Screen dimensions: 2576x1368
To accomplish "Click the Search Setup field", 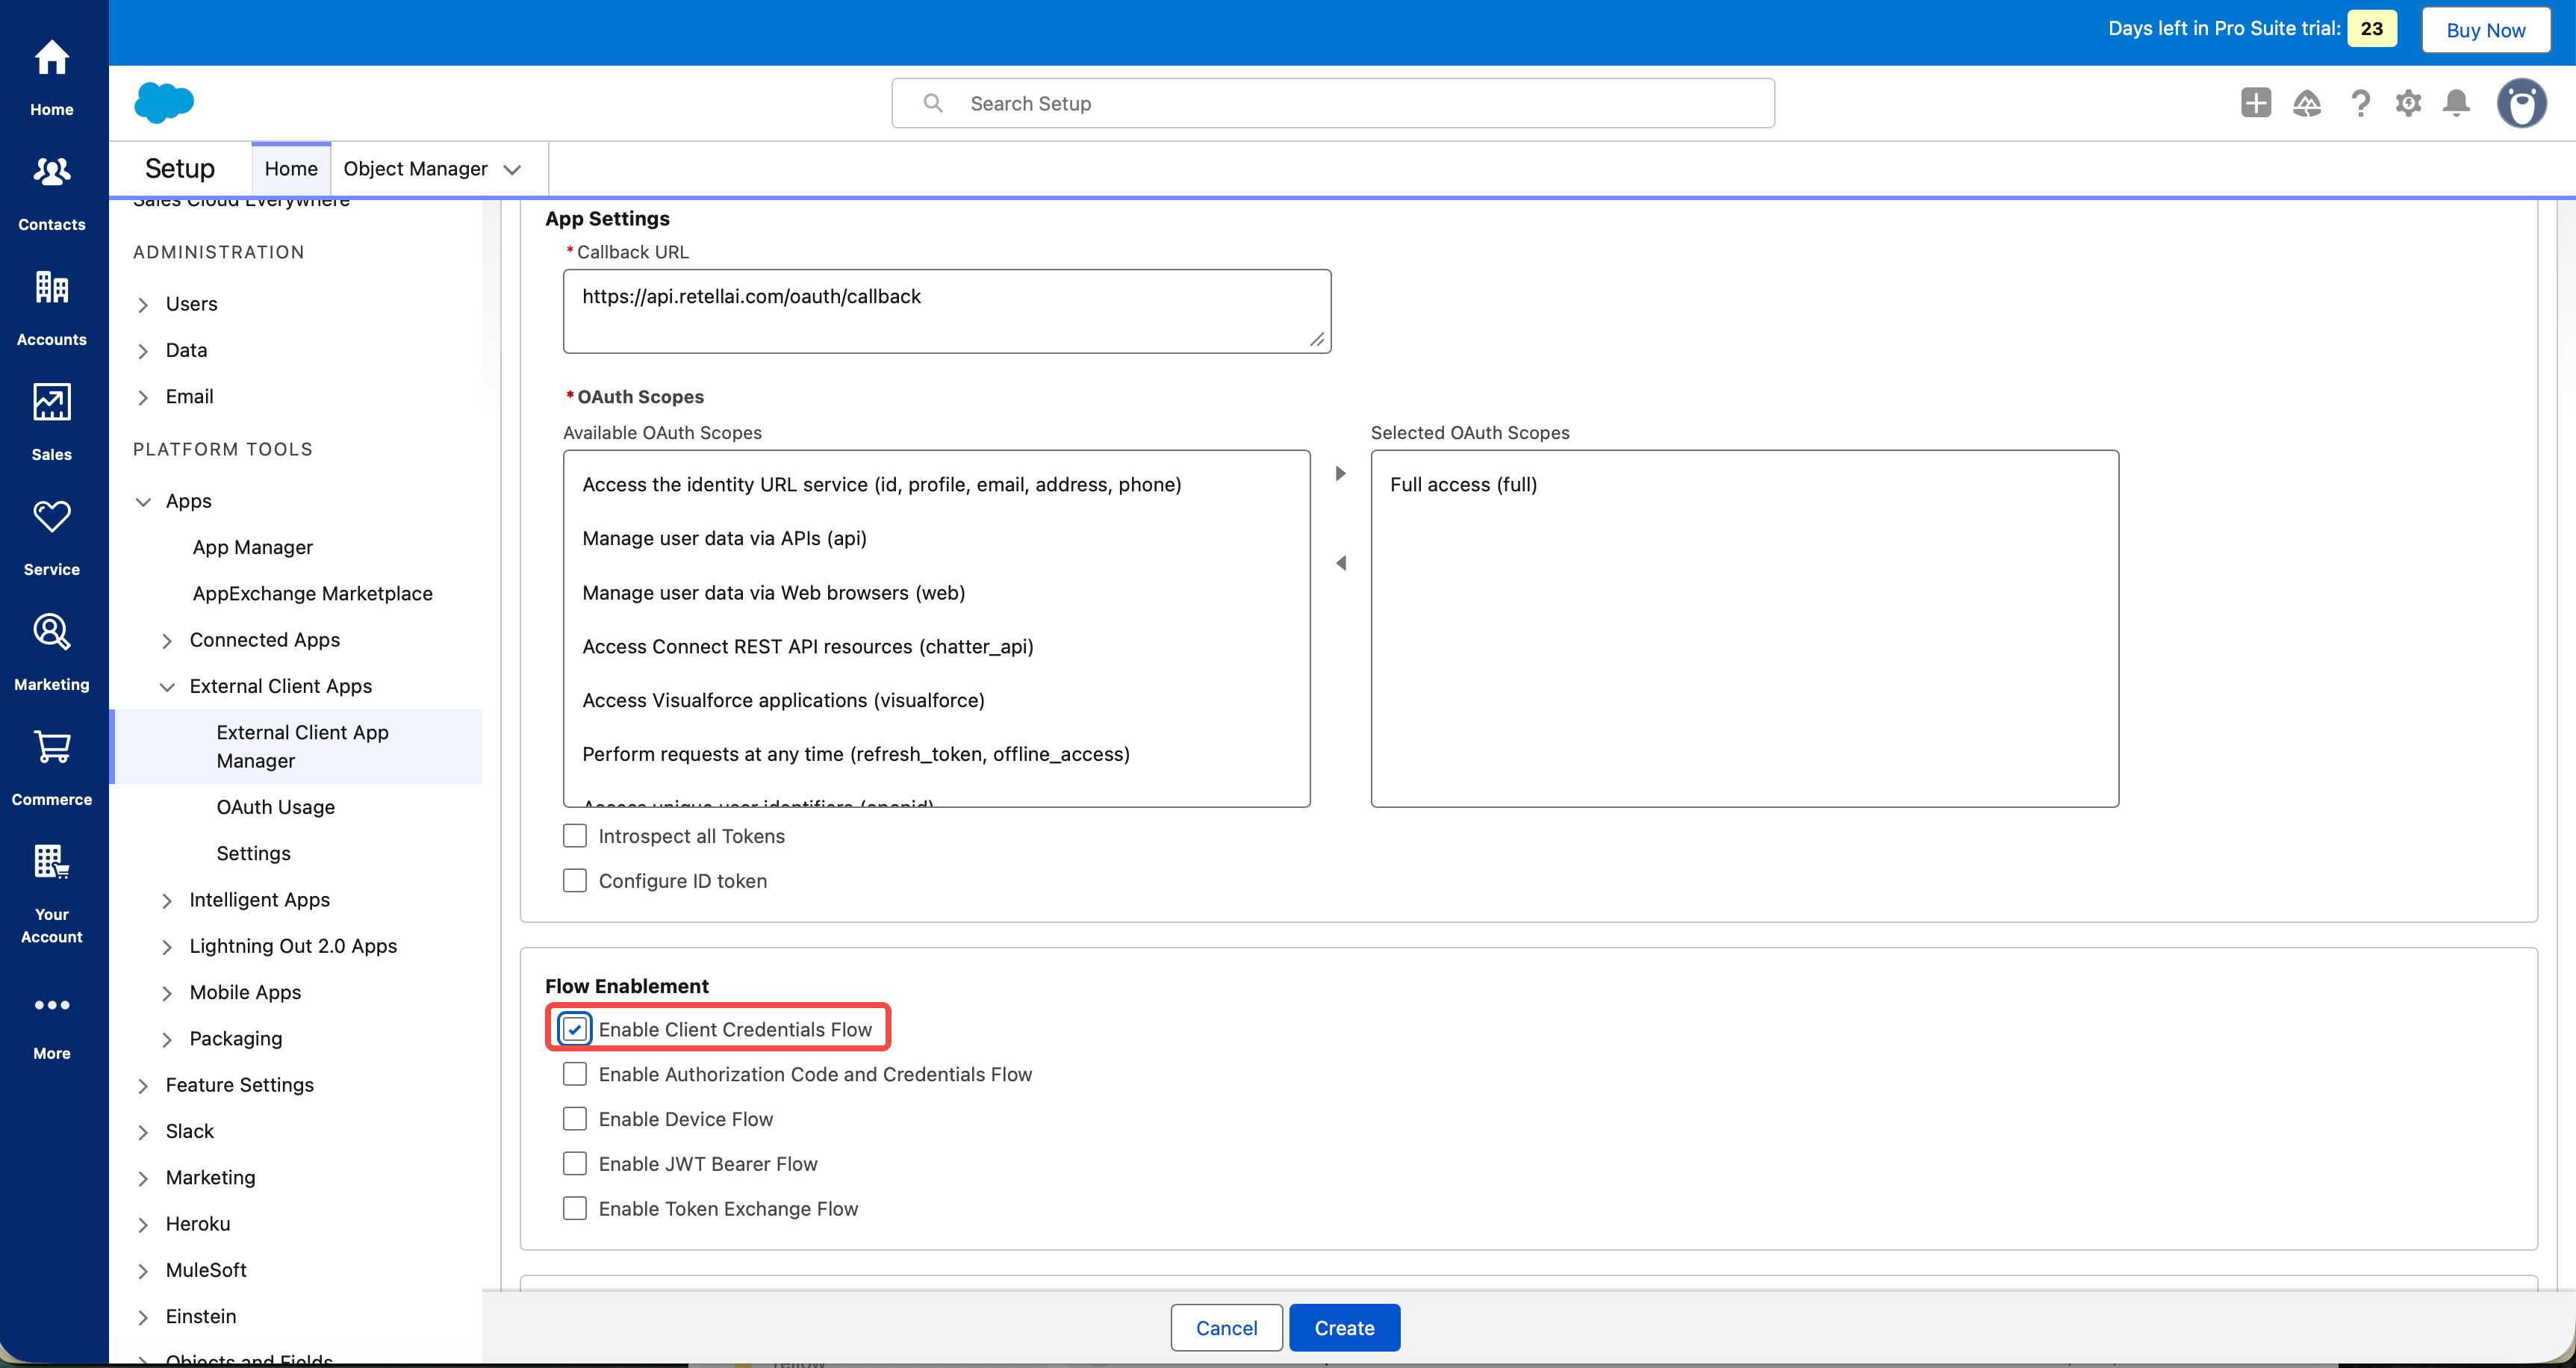I will click(1333, 103).
